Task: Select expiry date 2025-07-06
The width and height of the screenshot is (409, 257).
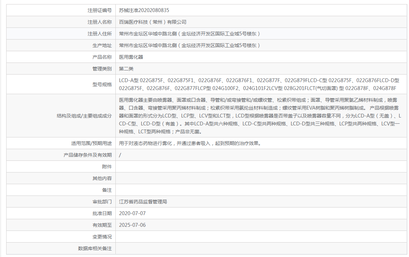Action: [132, 225]
